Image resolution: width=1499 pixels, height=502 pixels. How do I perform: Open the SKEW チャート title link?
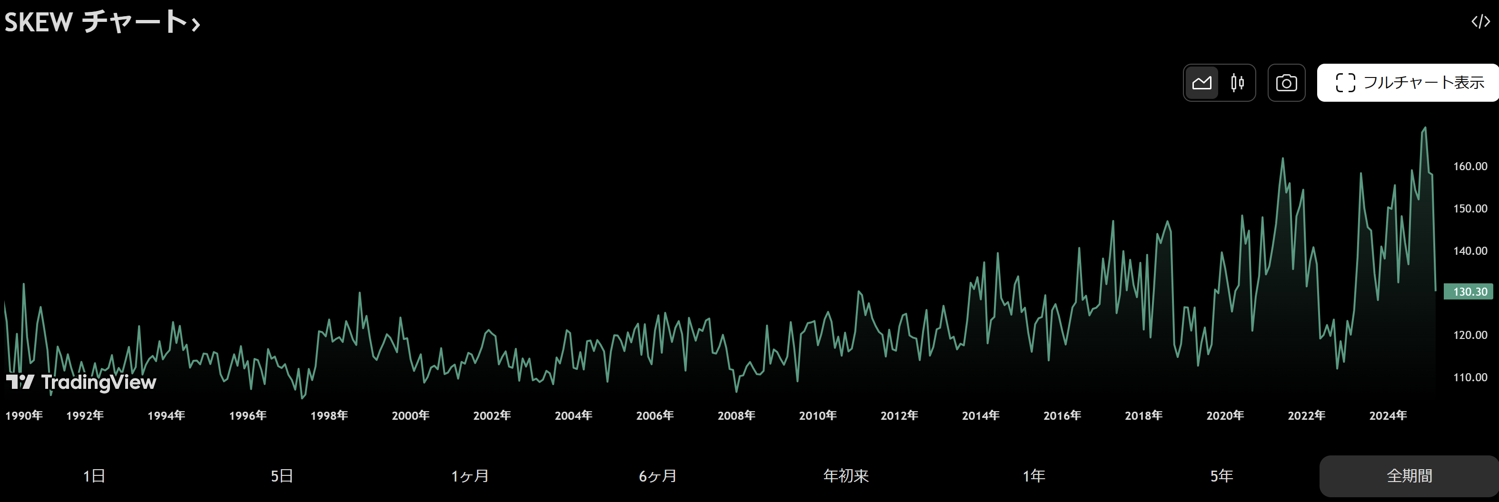click(102, 22)
